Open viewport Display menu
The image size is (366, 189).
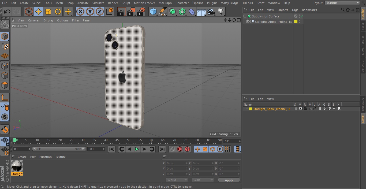tap(48, 20)
